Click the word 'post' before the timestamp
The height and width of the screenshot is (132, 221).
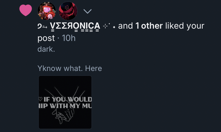pos(46,39)
